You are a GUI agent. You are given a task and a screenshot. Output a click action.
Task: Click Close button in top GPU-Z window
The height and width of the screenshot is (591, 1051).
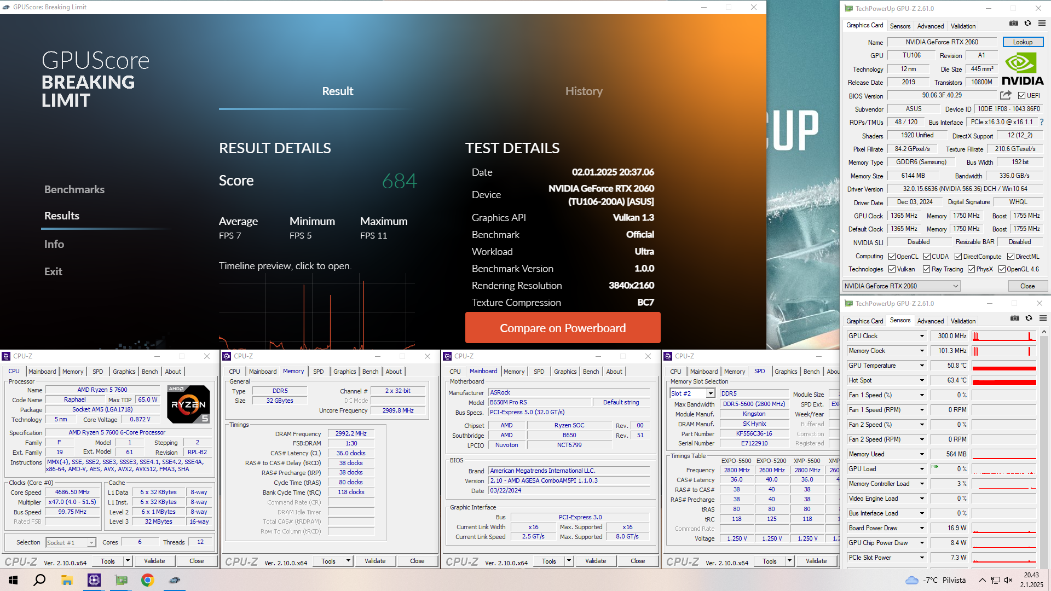coord(1027,286)
